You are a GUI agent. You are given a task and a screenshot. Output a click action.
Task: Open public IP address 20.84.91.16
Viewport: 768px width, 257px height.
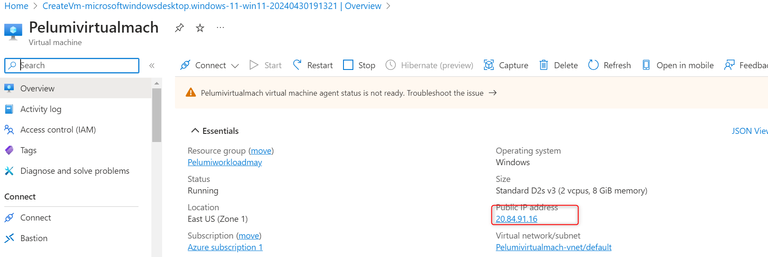point(516,219)
